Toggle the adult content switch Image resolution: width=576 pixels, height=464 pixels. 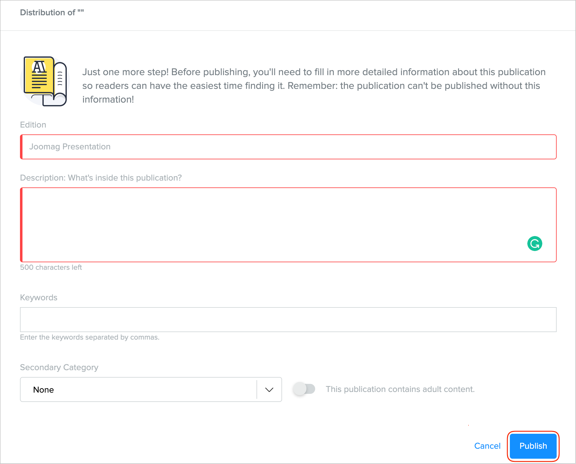click(x=304, y=389)
